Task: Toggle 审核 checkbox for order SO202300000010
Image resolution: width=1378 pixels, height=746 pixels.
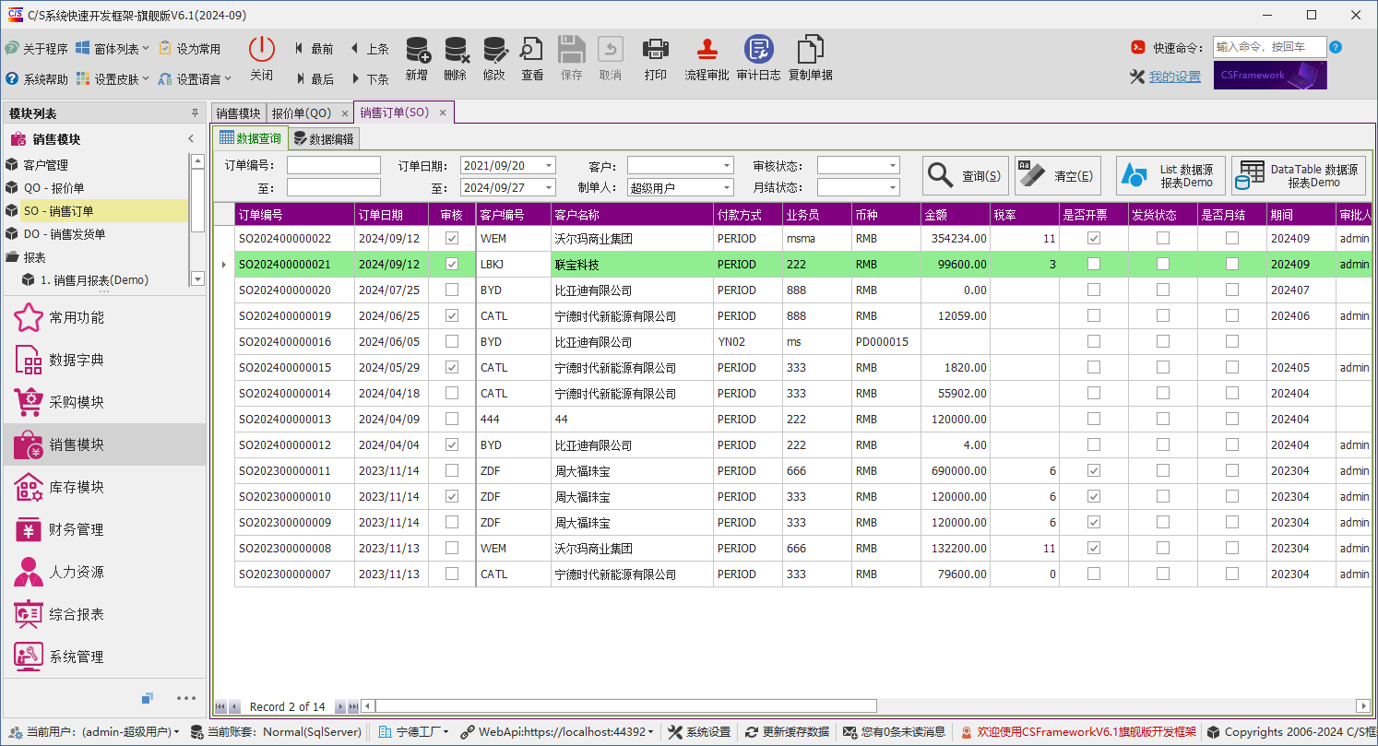Action: (452, 496)
